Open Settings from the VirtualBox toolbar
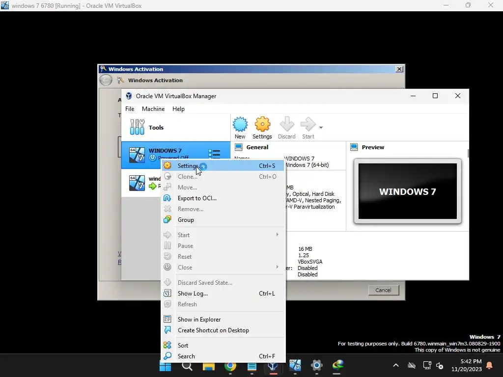503x377 pixels. (x=262, y=128)
